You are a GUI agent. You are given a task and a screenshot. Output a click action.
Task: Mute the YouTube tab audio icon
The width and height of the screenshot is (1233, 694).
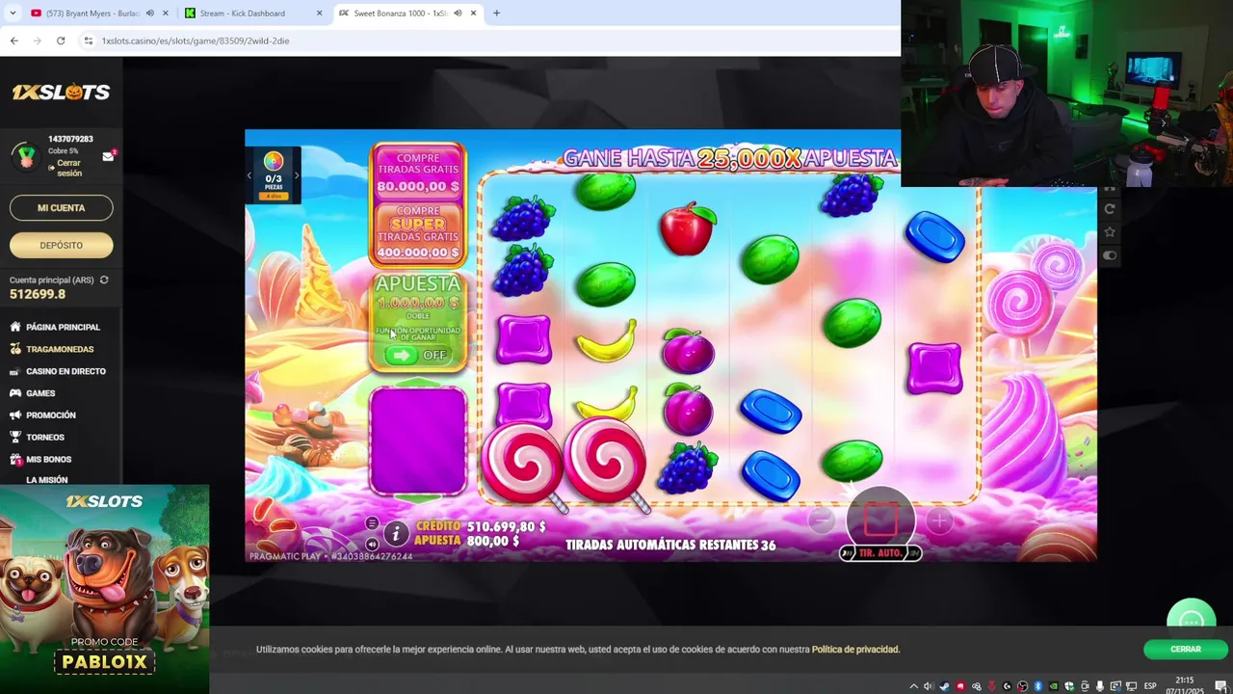click(x=149, y=13)
